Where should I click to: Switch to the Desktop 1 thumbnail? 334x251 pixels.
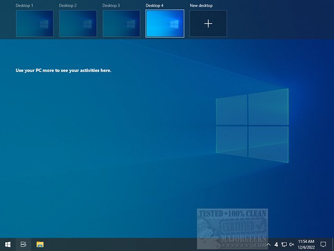(x=34, y=24)
